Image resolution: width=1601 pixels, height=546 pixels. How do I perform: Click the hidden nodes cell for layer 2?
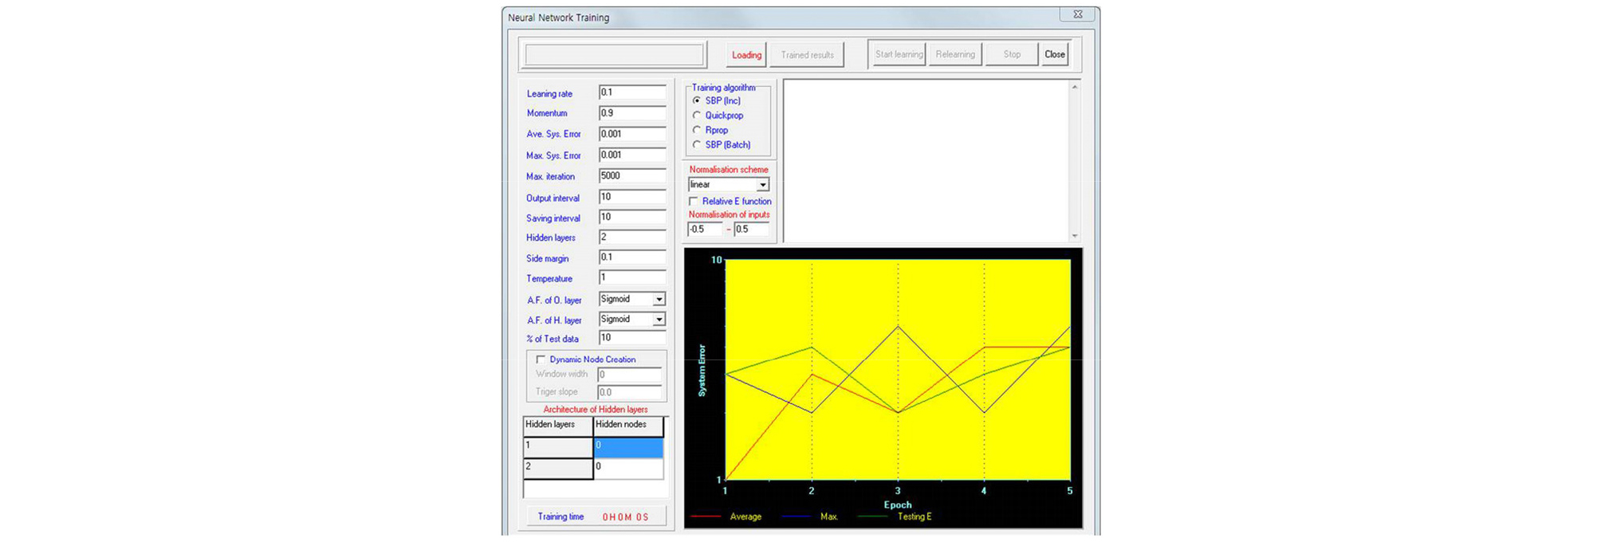click(628, 467)
